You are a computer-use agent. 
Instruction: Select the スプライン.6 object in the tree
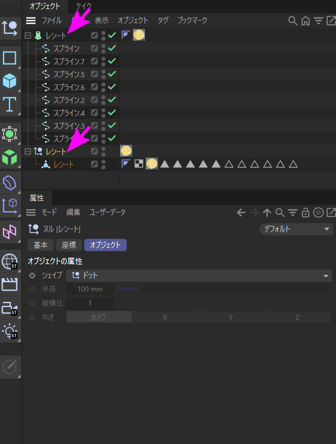68,87
